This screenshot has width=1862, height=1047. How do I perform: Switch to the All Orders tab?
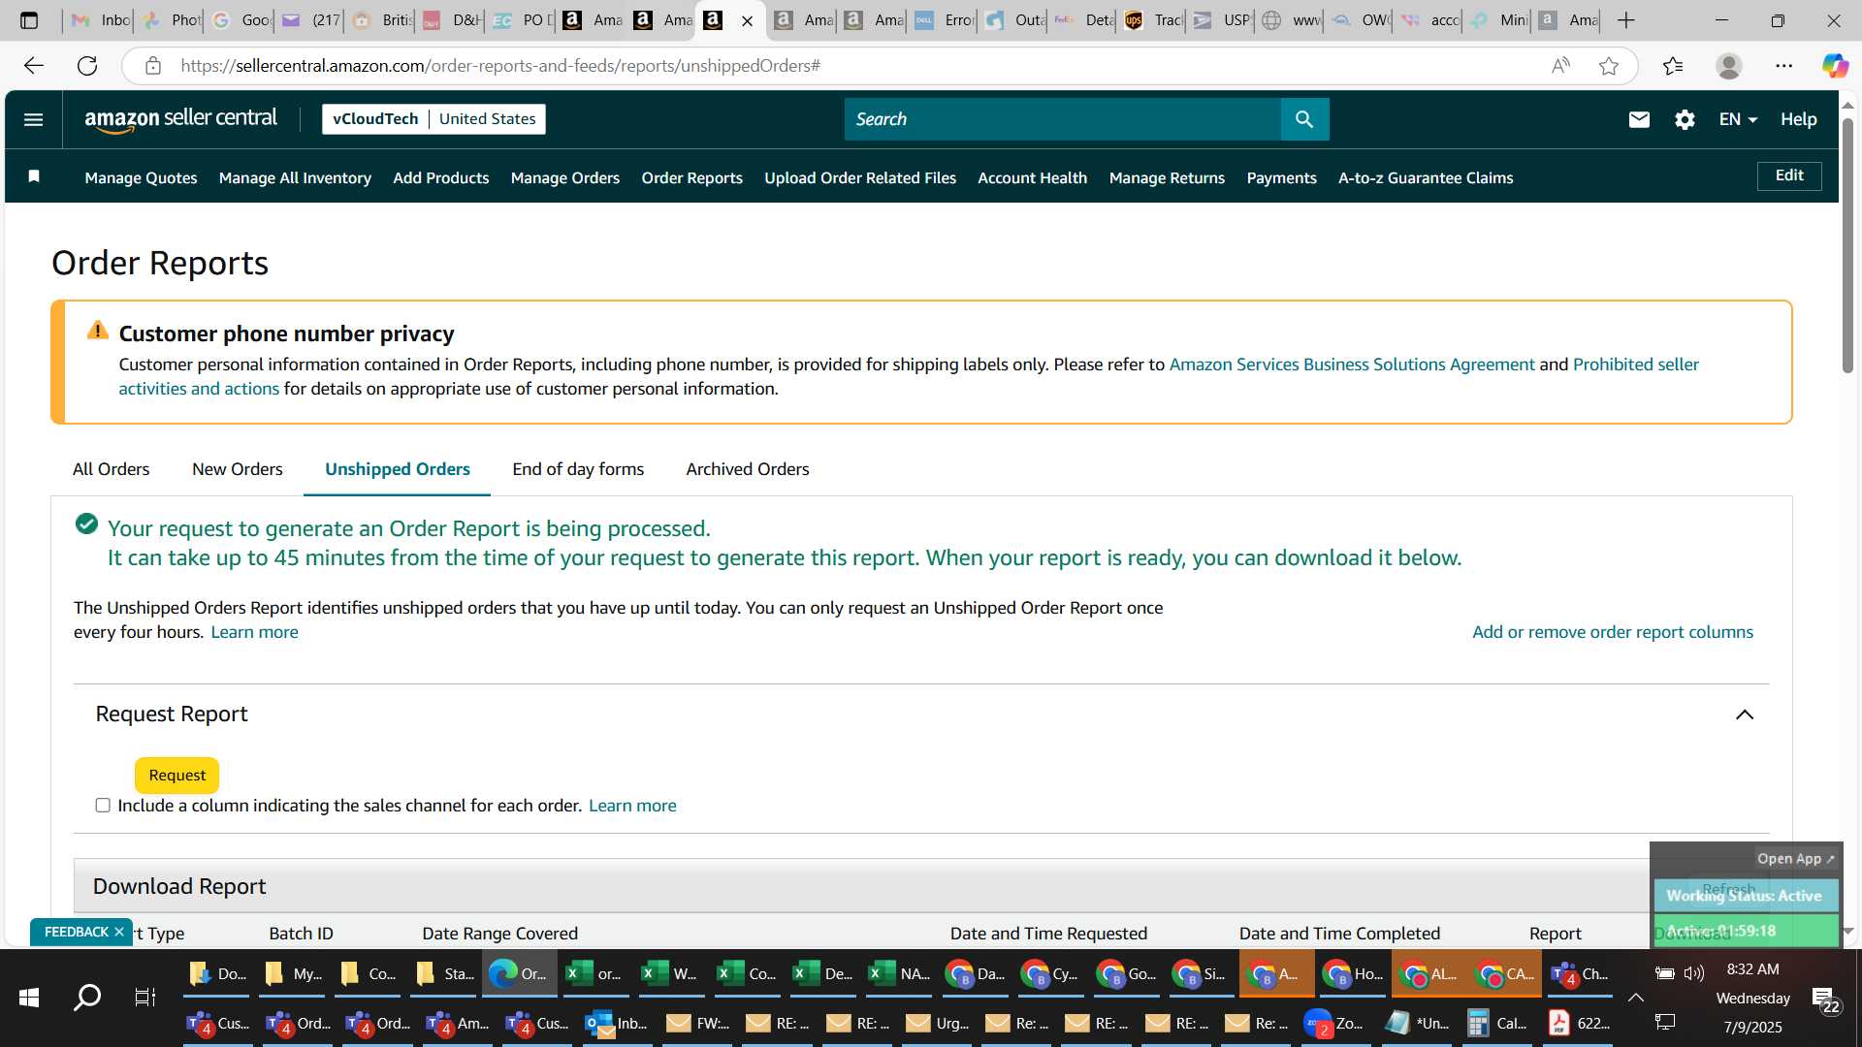(x=111, y=469)
